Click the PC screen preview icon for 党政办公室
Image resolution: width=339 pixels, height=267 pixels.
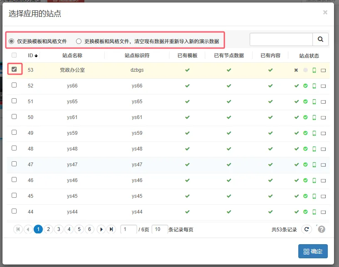[324, 70]
